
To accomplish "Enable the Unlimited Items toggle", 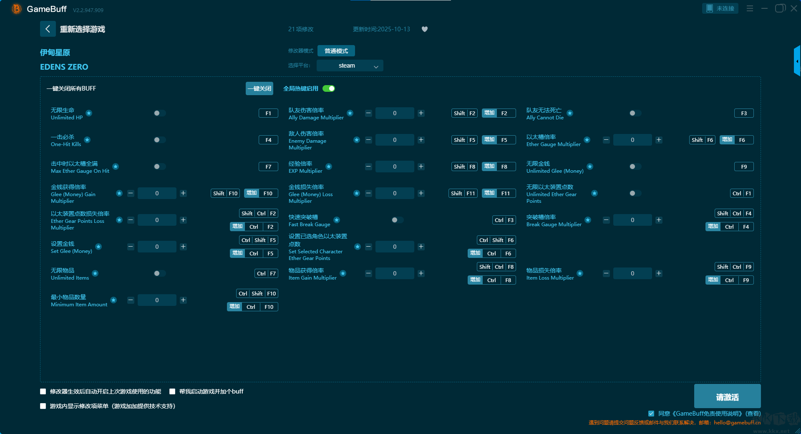I will click(x=159, y=273).
